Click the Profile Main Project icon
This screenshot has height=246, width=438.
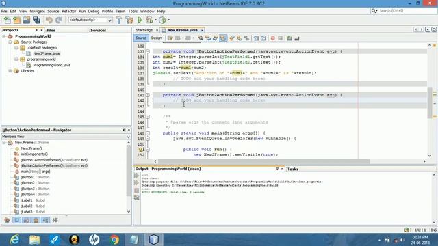[162, 20]
